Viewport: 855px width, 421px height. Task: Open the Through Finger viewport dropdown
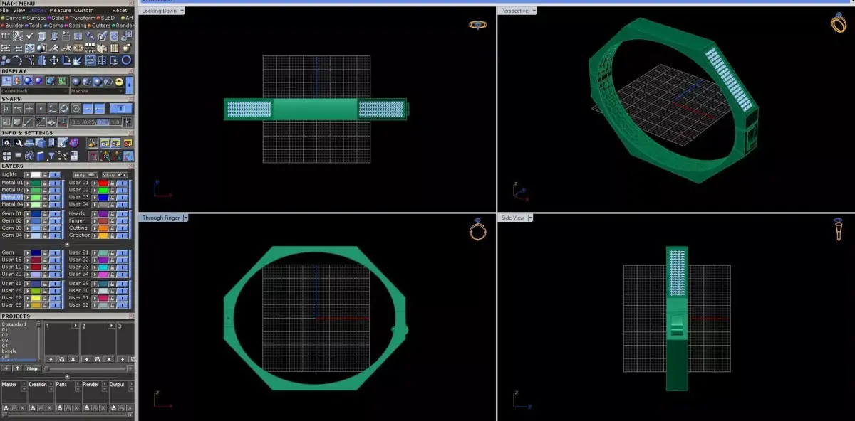pyautogui.click(x=185, y=218)
